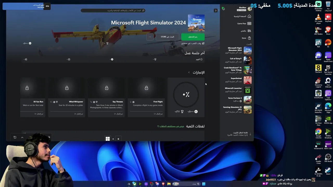The height and width of the screenshot is (187, 333).
Task: Click the Search in STORE button
Action: (167, 37)
